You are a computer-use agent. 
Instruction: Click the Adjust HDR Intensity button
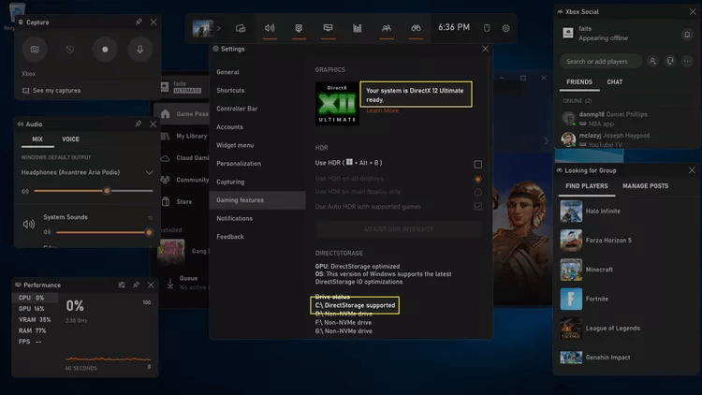pyautogui.click(x=399, y=229)
